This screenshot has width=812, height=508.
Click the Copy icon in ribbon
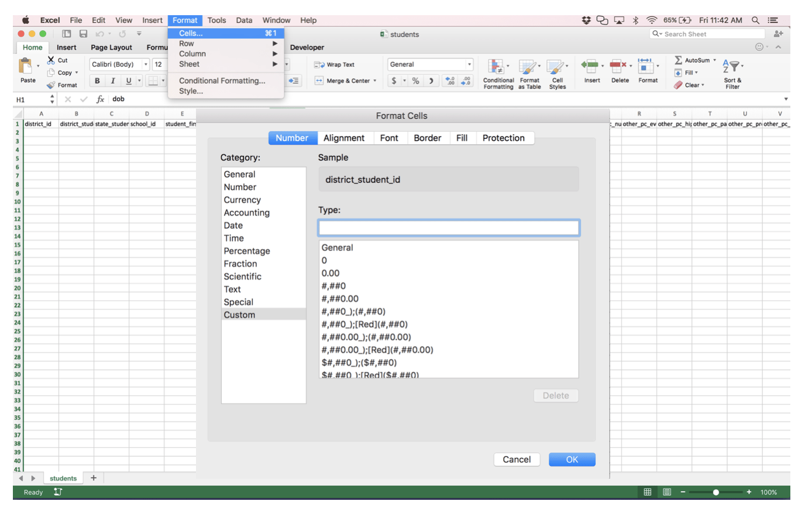coord(51,72)
